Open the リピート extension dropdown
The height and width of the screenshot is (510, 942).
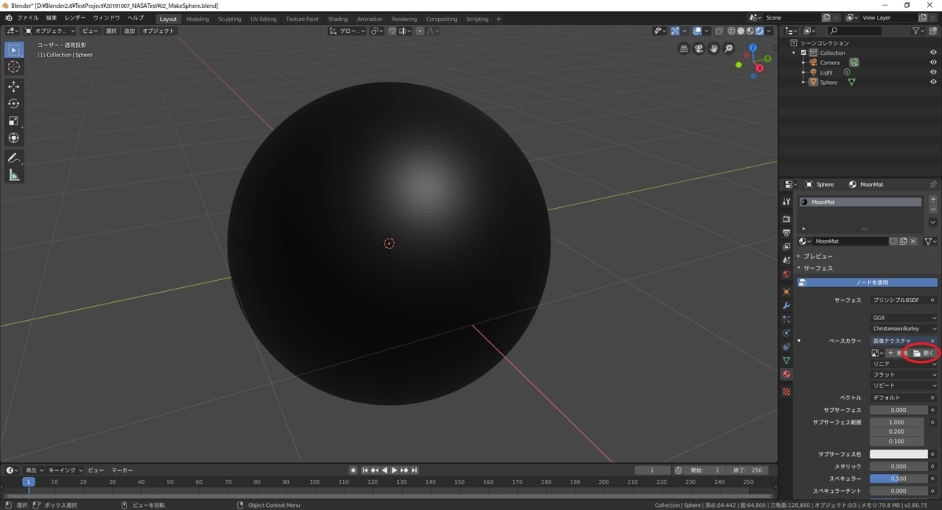pyautogui.click(x=904, y=386)
